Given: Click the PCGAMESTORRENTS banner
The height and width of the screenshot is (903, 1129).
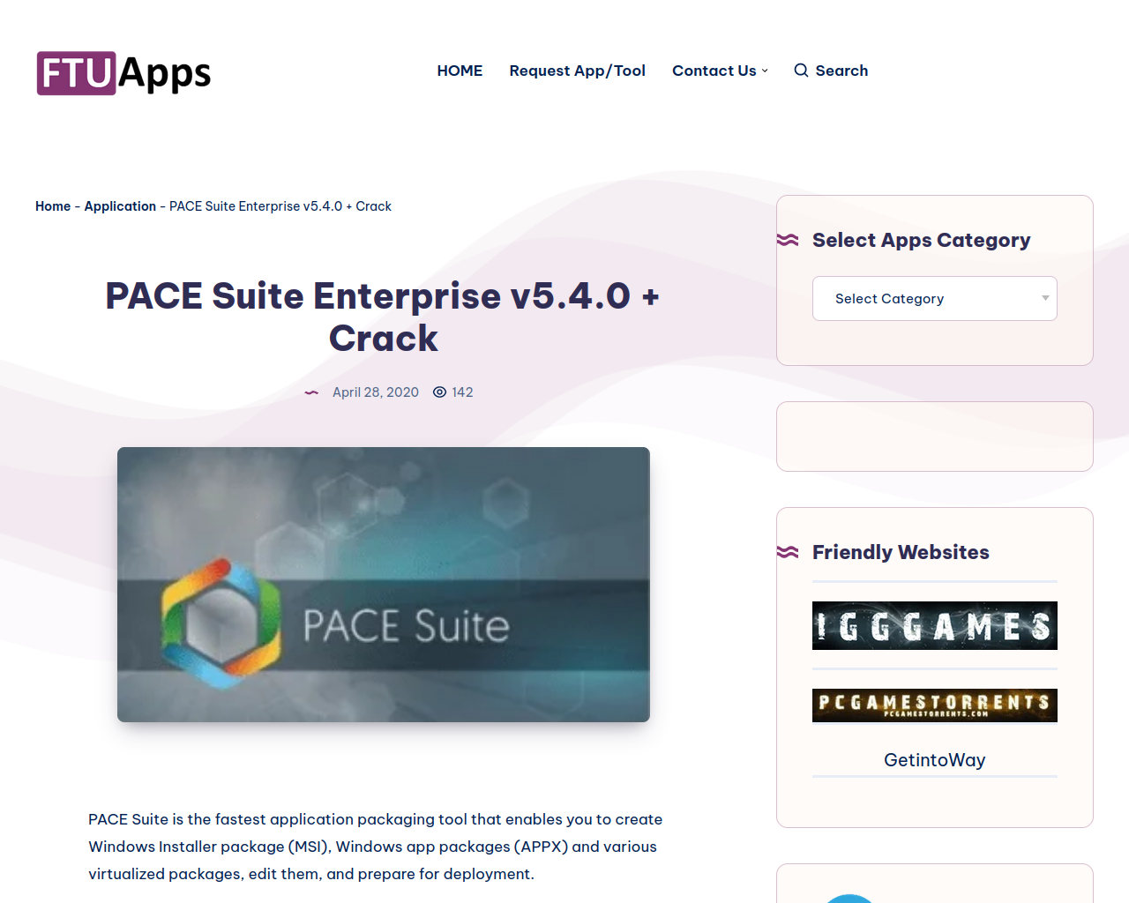Looking at the screenshot, I should (934, 705).
